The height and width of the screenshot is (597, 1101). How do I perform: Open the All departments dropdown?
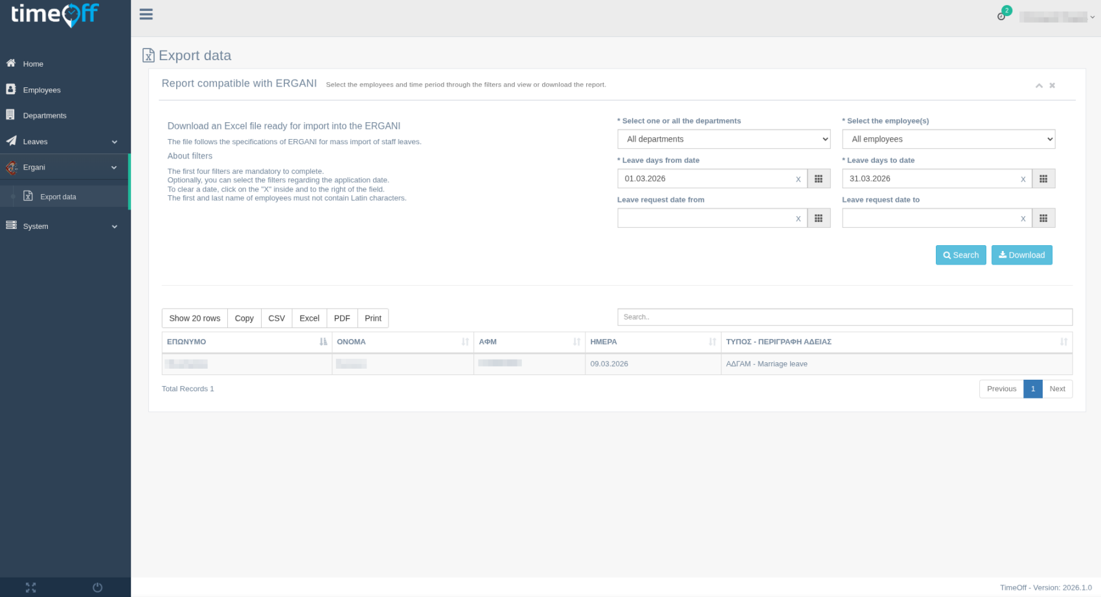coord(723,139)
